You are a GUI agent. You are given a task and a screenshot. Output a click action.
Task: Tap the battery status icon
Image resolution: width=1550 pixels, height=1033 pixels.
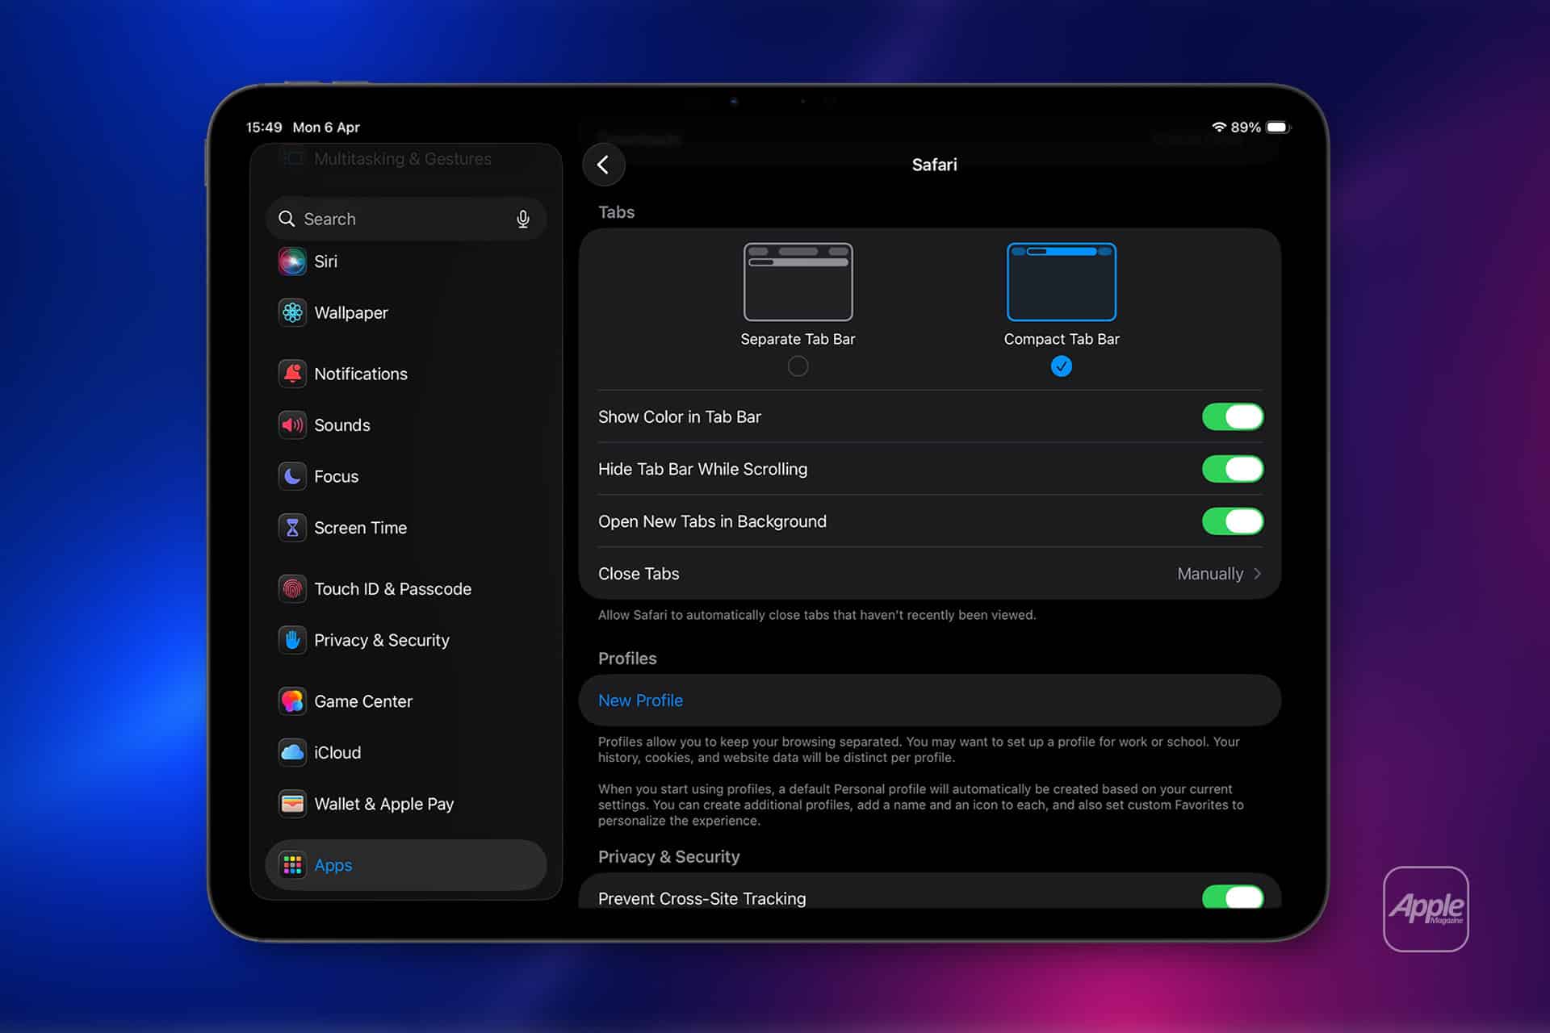pos(1279,127)
